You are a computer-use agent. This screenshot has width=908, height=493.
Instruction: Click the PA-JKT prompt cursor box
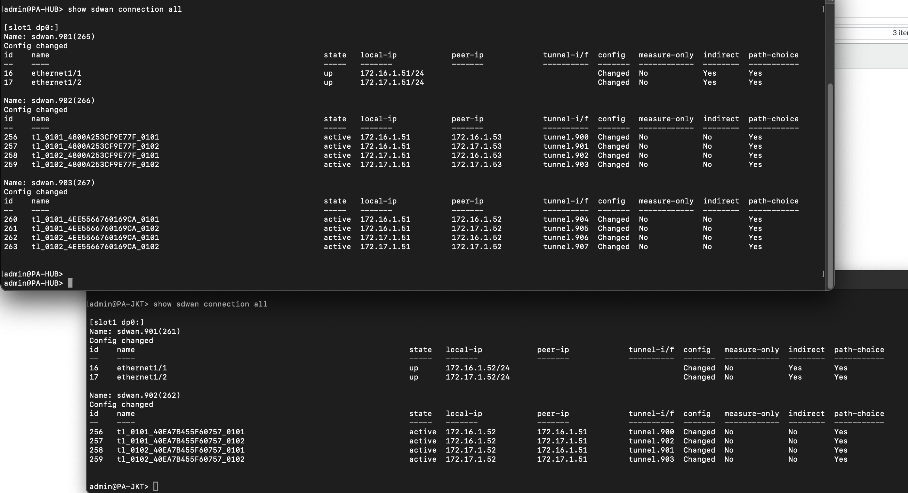pyautogui.click(x=156, y=486)
